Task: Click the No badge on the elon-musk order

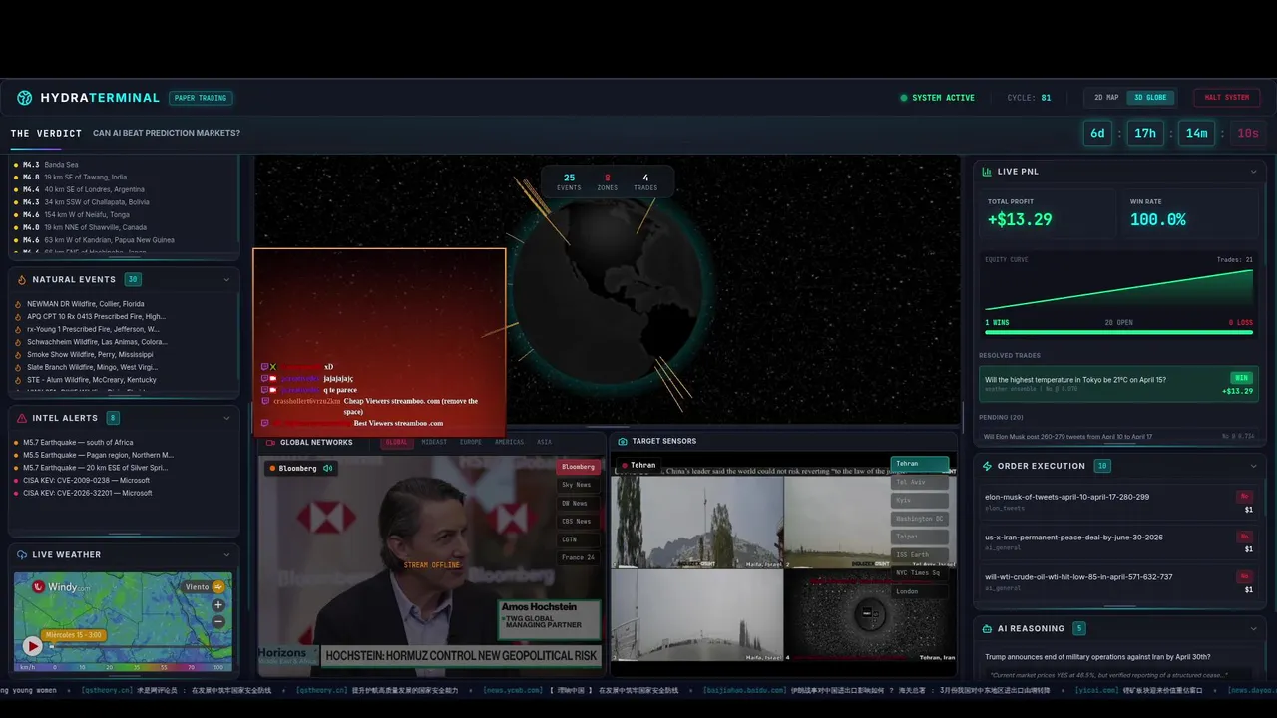Action: pos(1244,496)
